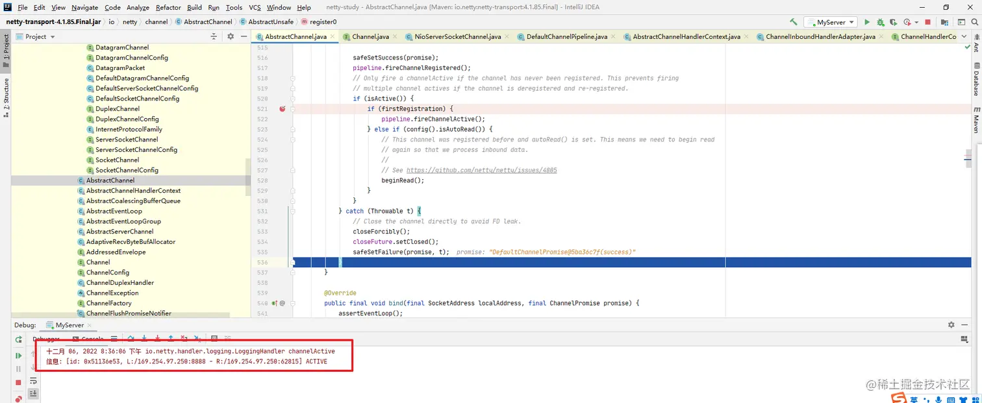Stop MyServer using the top toolbar red square
The width and height of the screenshot is (982, 403).
(x=927, y=22)
